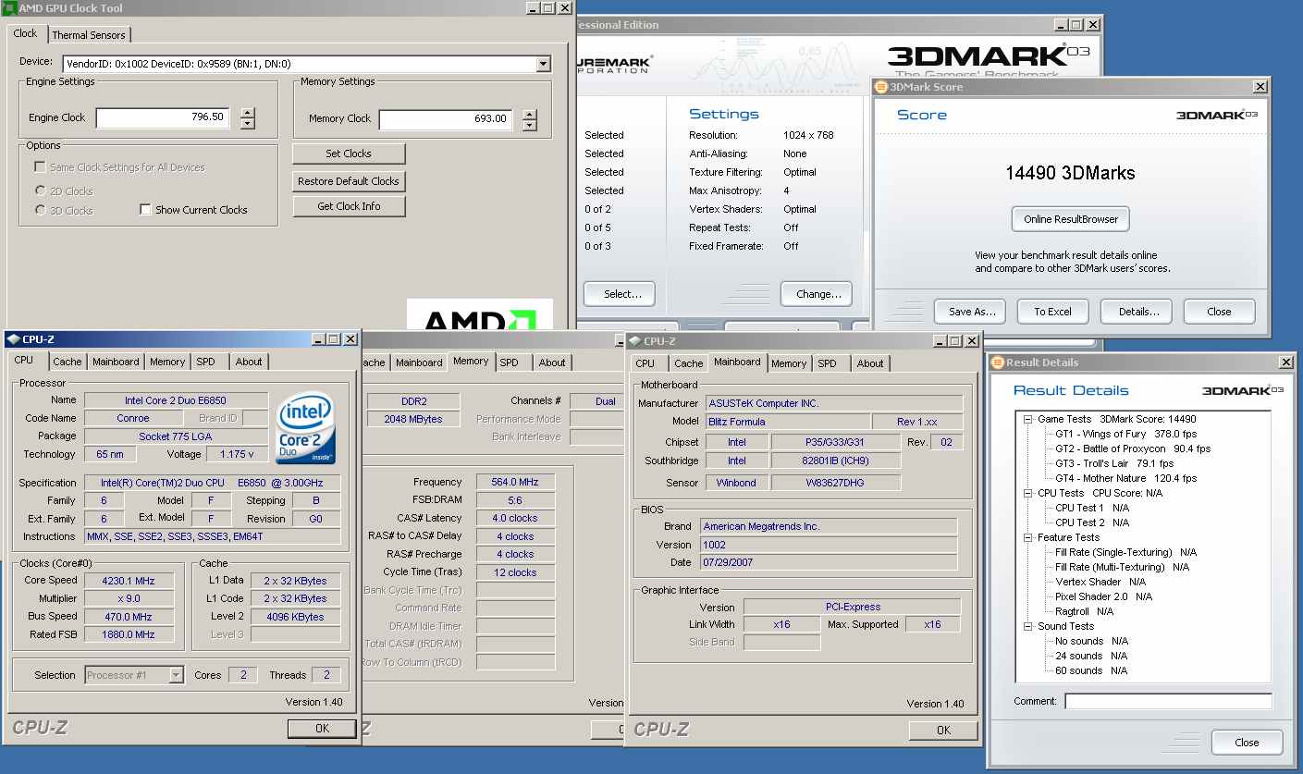Open About tab in right CPU-Z window
1303x774 pixels.
pyautogui.click(x=869, y=363)
